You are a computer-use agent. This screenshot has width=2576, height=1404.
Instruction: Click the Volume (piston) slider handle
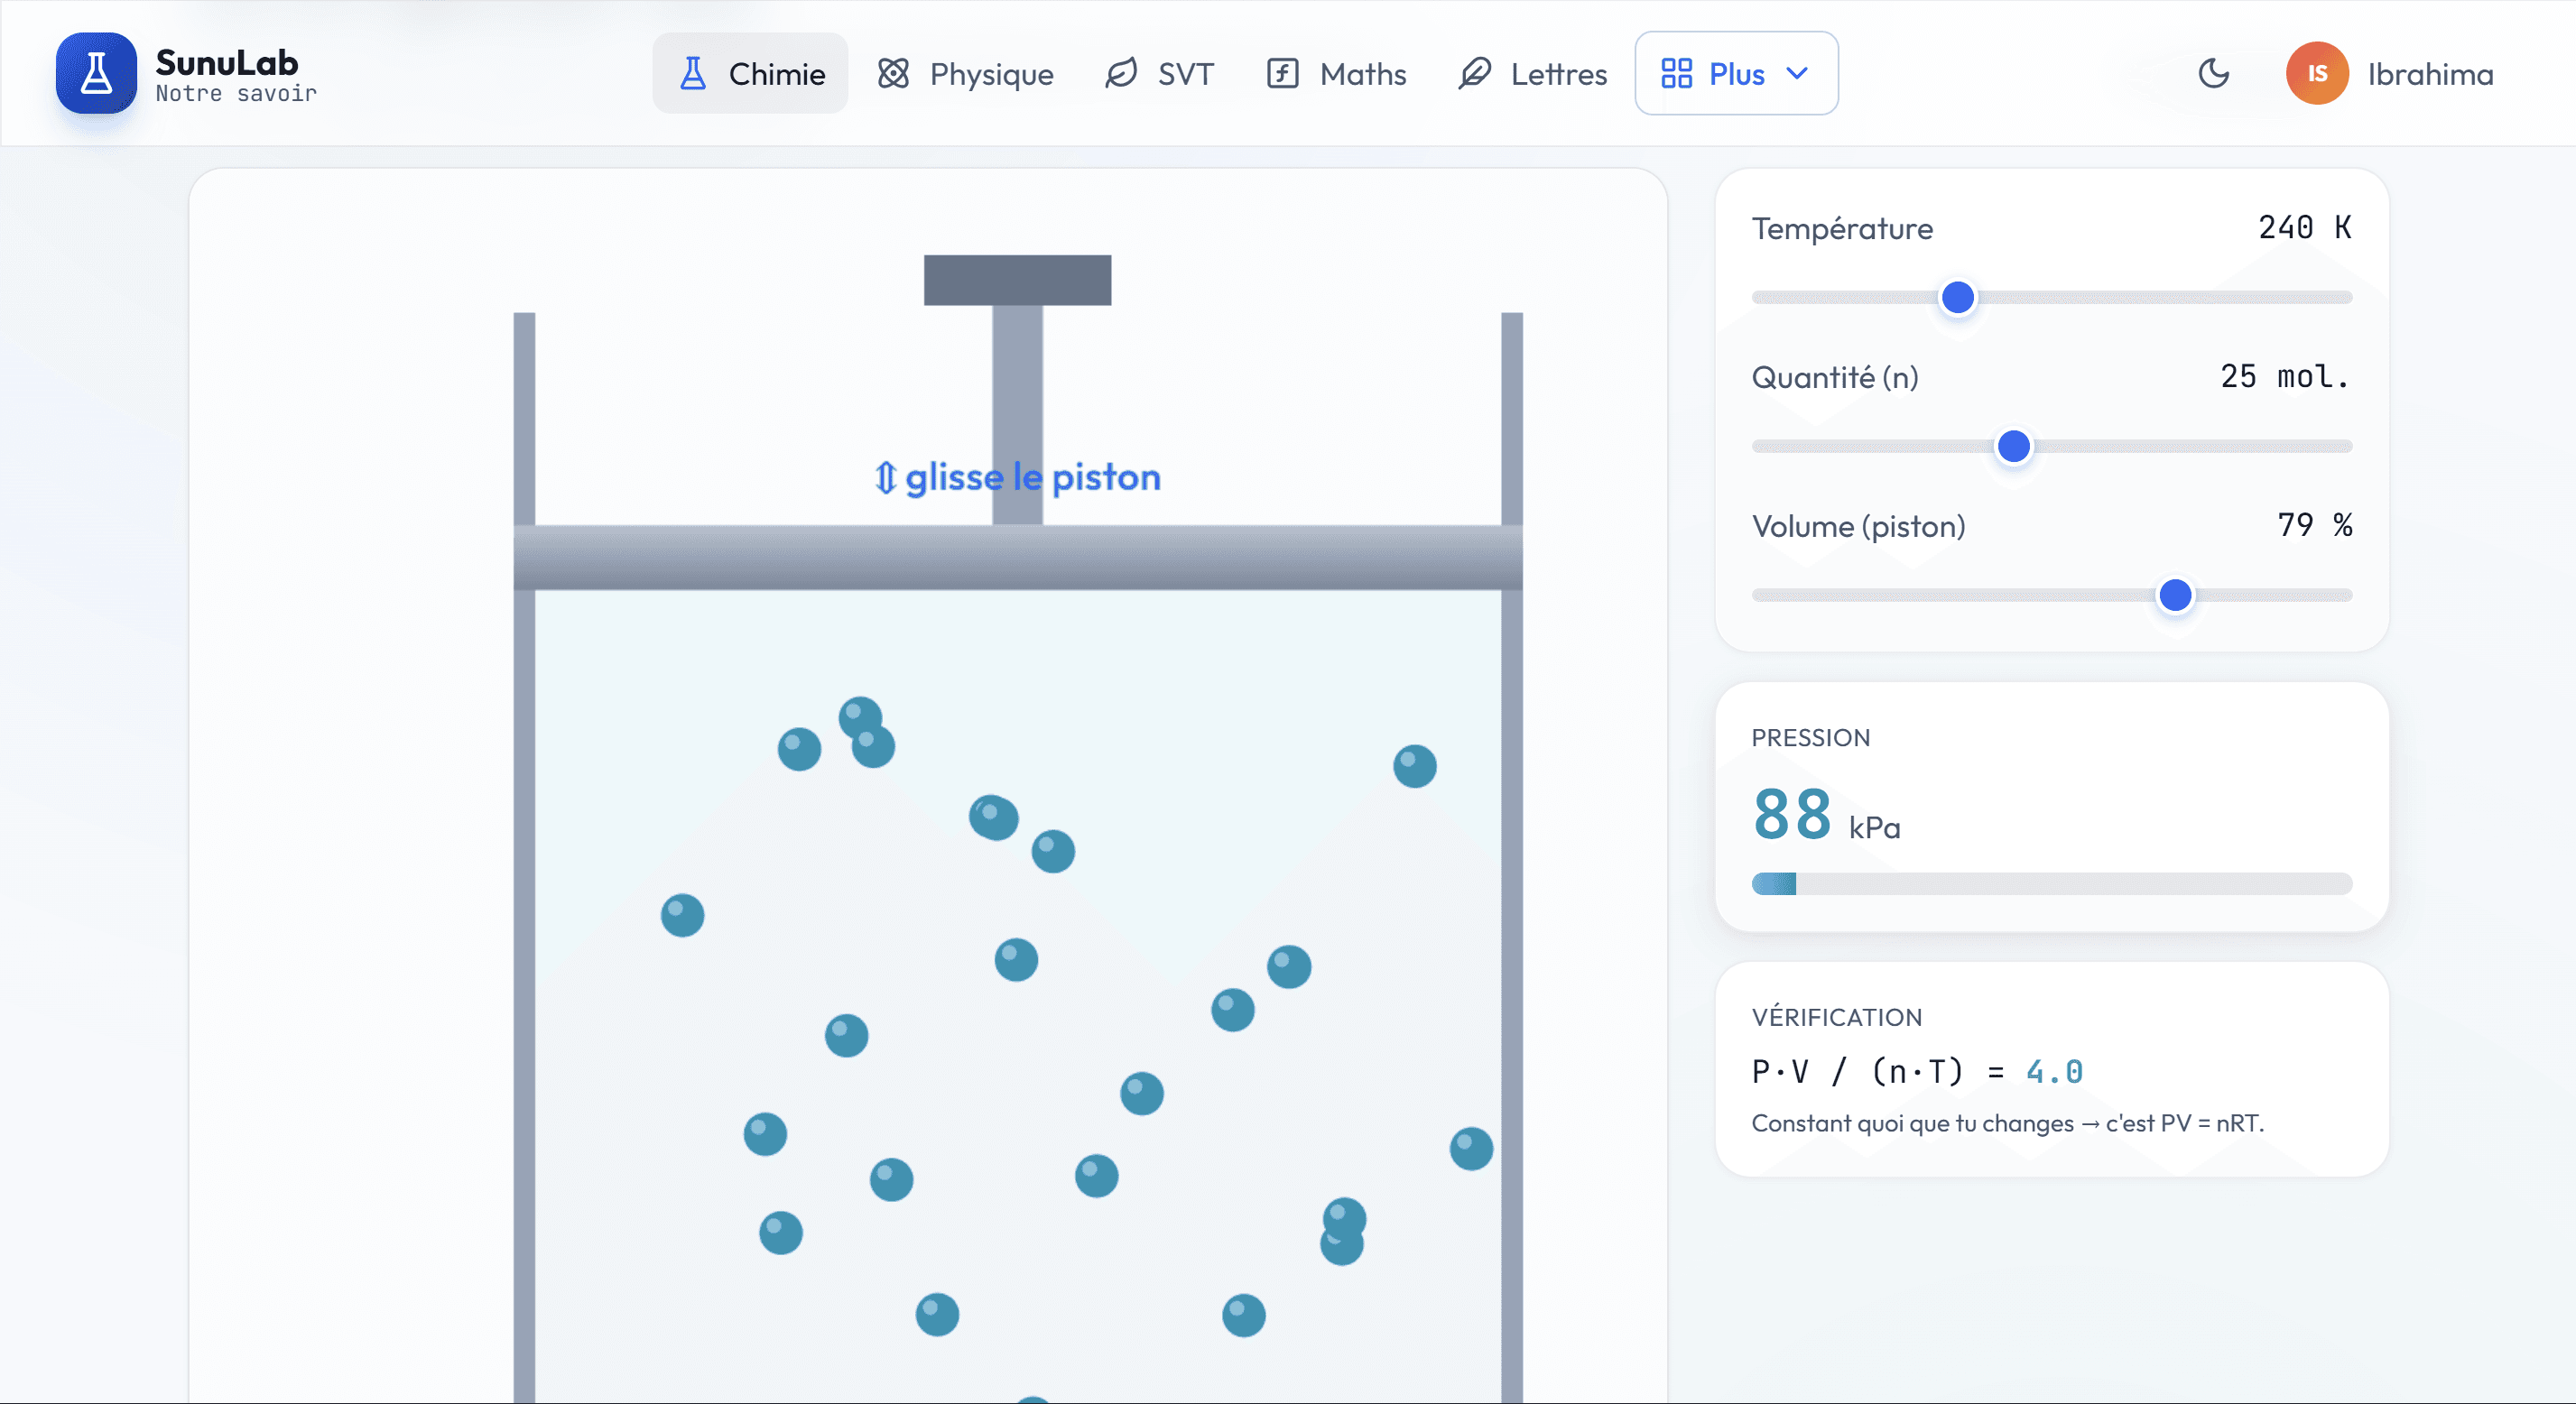(2175, 595)
